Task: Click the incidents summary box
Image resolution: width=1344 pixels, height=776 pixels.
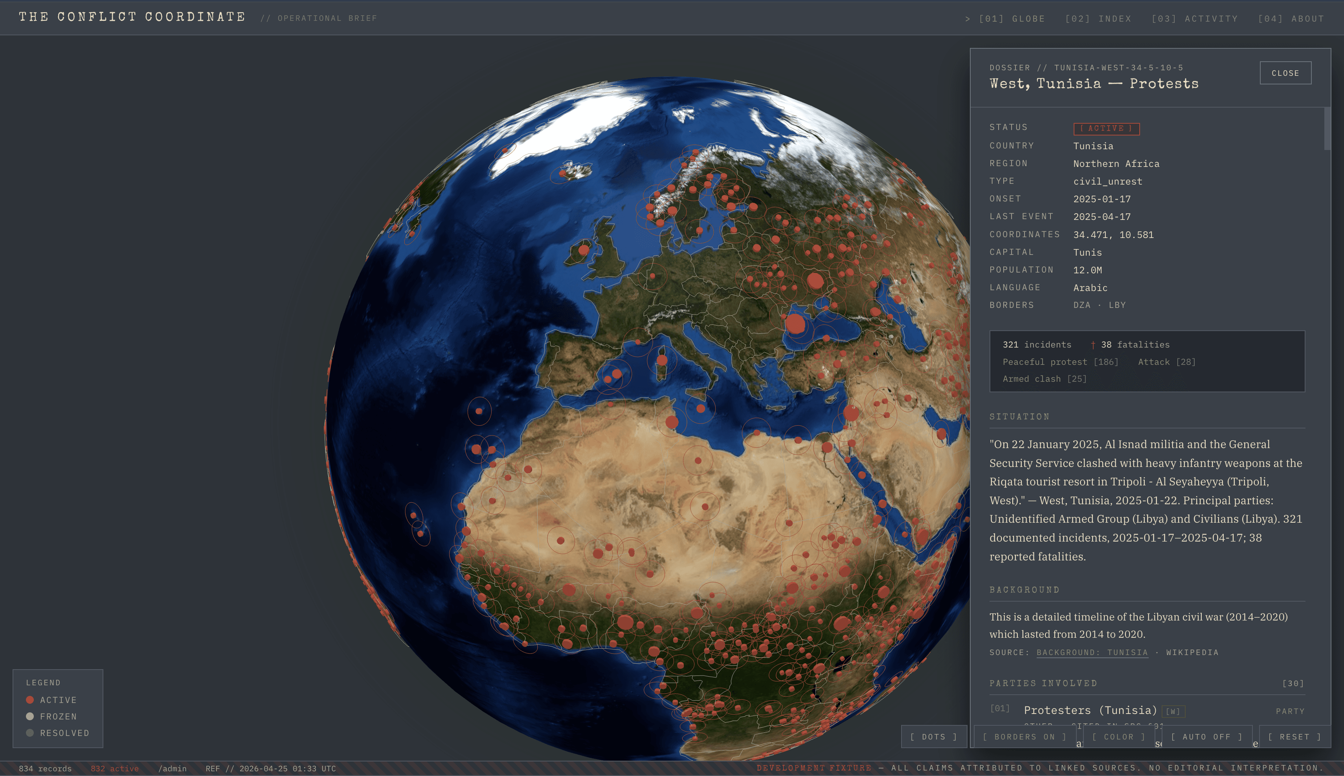Action: pyautogui.click(x=1147, y=361)
